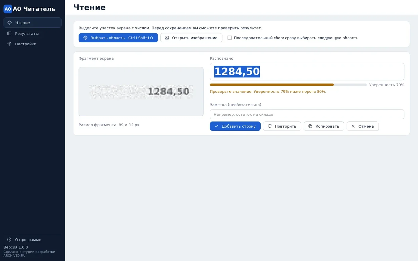This screenshot has width=418, height=261.
Task: Click the text Уверенность 79%
Action: tap(387, 85)
